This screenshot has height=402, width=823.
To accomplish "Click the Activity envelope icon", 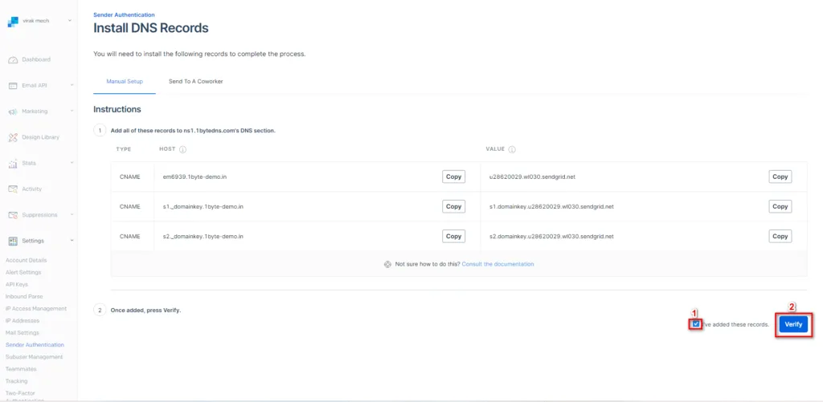I will (13, 189).
